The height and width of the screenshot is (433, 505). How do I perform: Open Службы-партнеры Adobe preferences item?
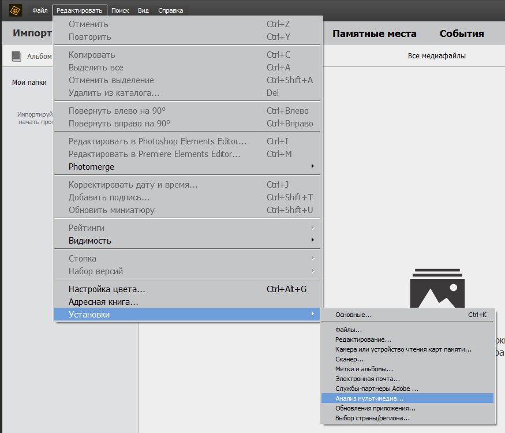[x=407, y=389]
